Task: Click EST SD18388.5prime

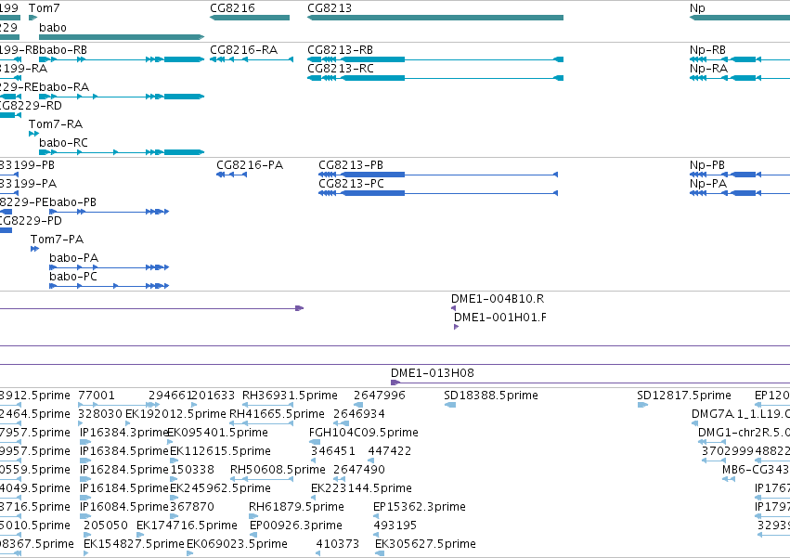Action: [x=450, y=405]
